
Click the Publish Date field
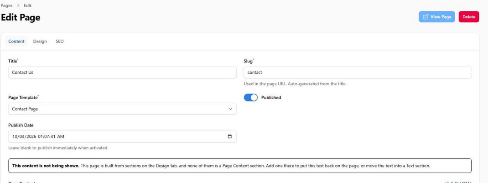coord(122,137)
